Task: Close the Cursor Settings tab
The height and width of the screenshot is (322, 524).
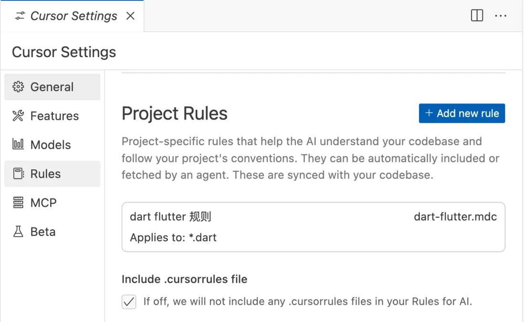Action: pos(130,16)
